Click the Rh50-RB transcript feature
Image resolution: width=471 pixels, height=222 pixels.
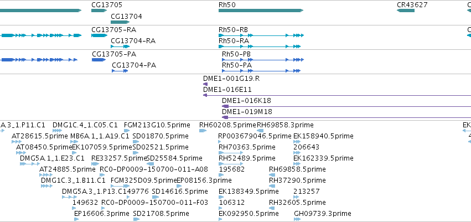260,35
